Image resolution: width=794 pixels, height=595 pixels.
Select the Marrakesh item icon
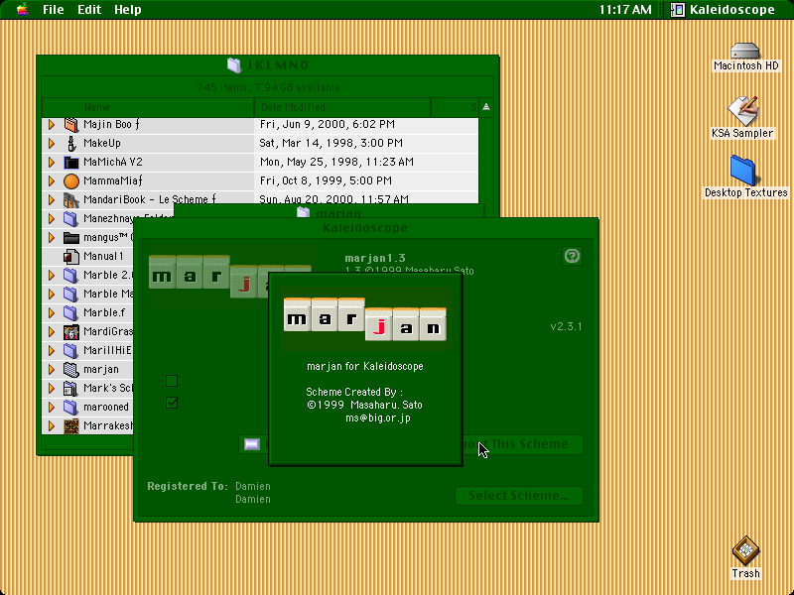click(x=71, y=426)
